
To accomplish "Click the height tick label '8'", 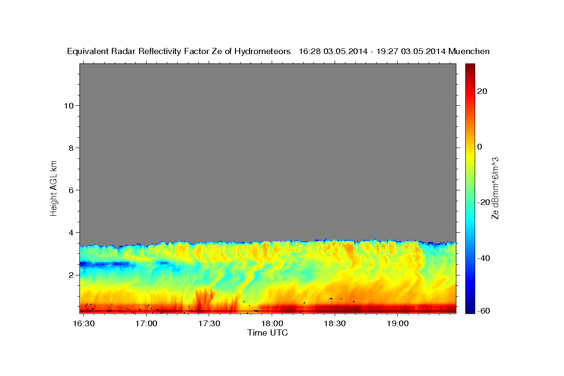I will click(x=70, y=148).
